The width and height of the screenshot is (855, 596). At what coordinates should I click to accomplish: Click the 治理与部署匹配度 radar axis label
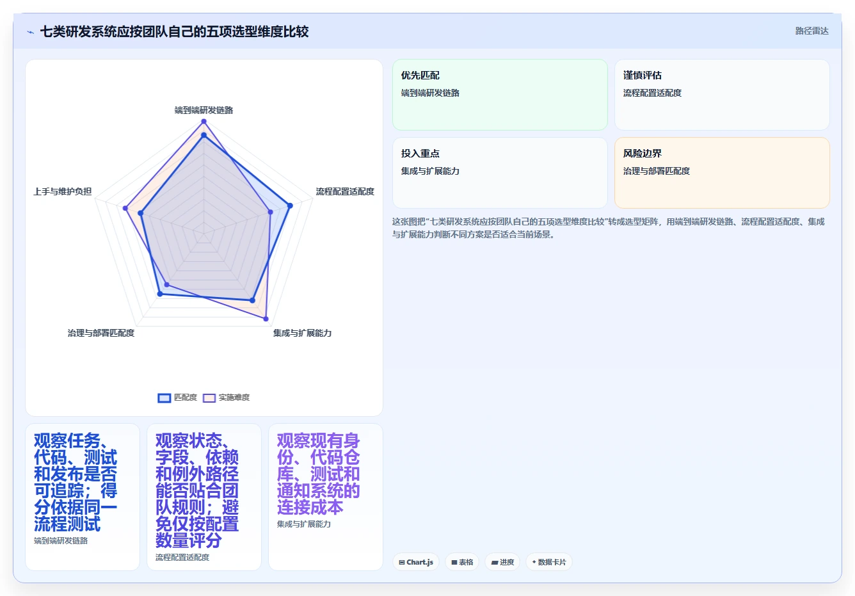101,333
